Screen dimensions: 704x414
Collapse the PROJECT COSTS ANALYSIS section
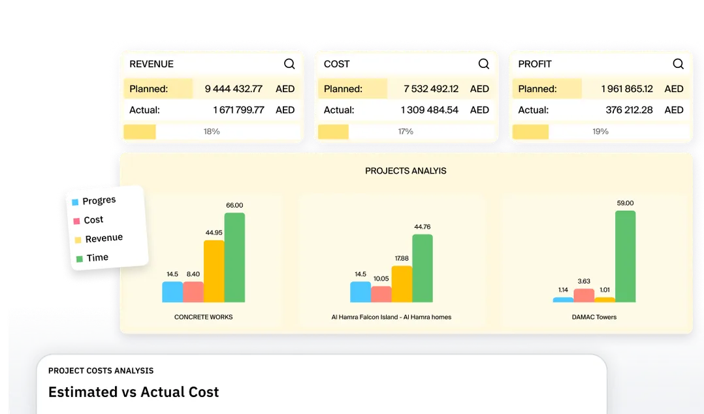[101, 370]
